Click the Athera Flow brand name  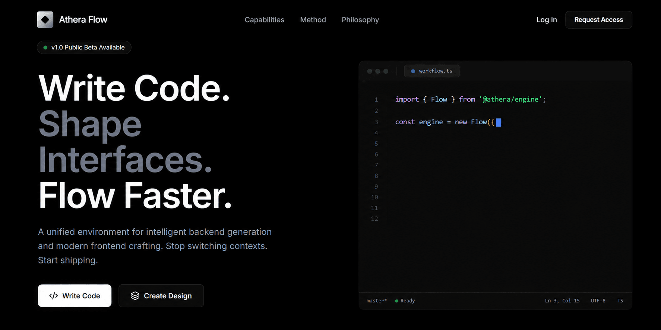coord(83,20)
